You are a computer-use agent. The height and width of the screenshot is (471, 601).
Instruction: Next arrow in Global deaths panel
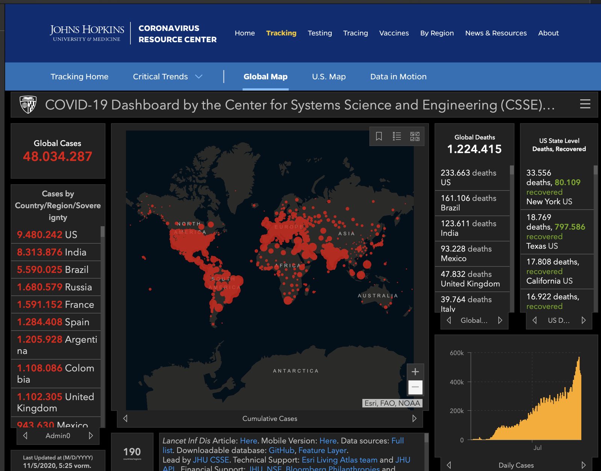pos(500,320)
